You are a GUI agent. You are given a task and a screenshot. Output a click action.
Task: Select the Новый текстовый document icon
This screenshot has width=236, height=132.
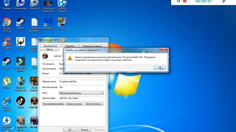click(34, 25)
